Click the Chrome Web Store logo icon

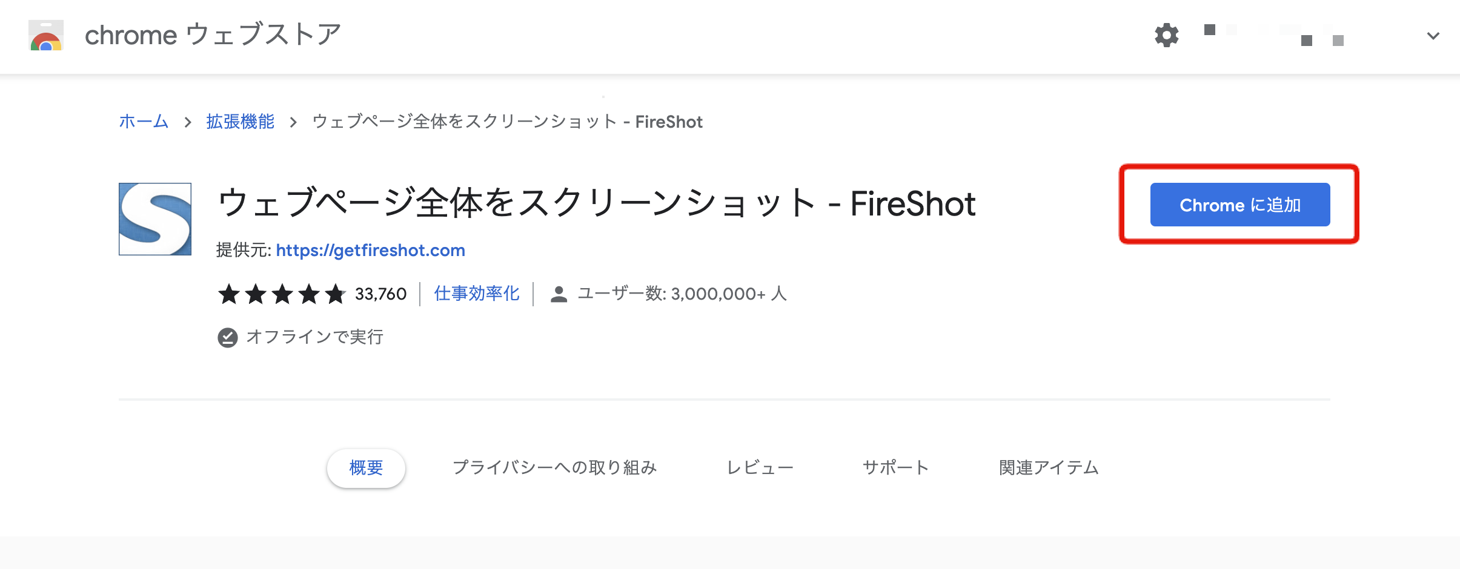click(46, 35)
